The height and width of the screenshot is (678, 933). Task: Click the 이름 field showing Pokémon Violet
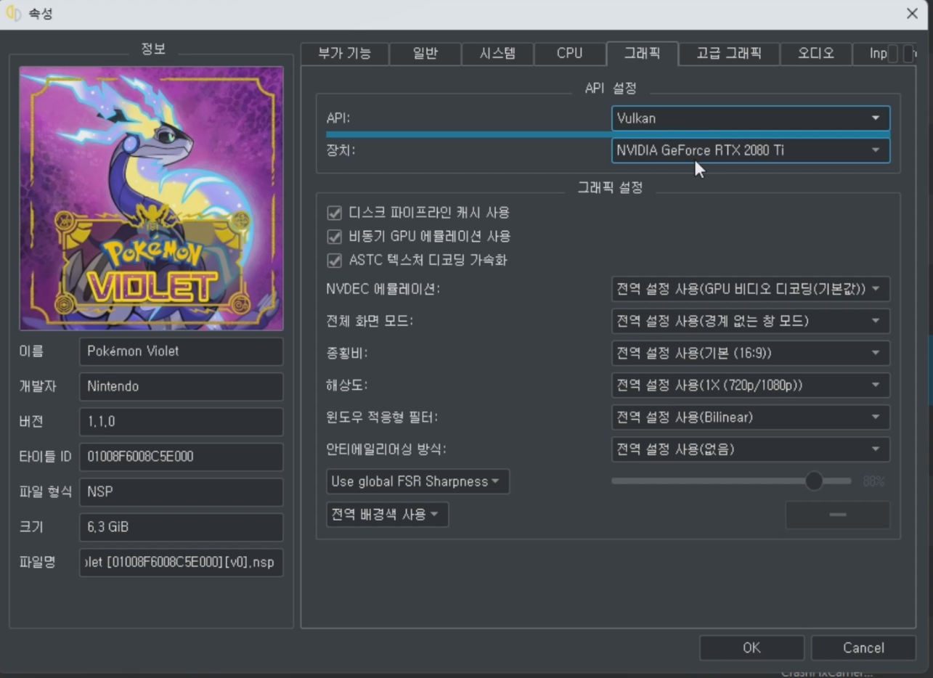[181, 351]
